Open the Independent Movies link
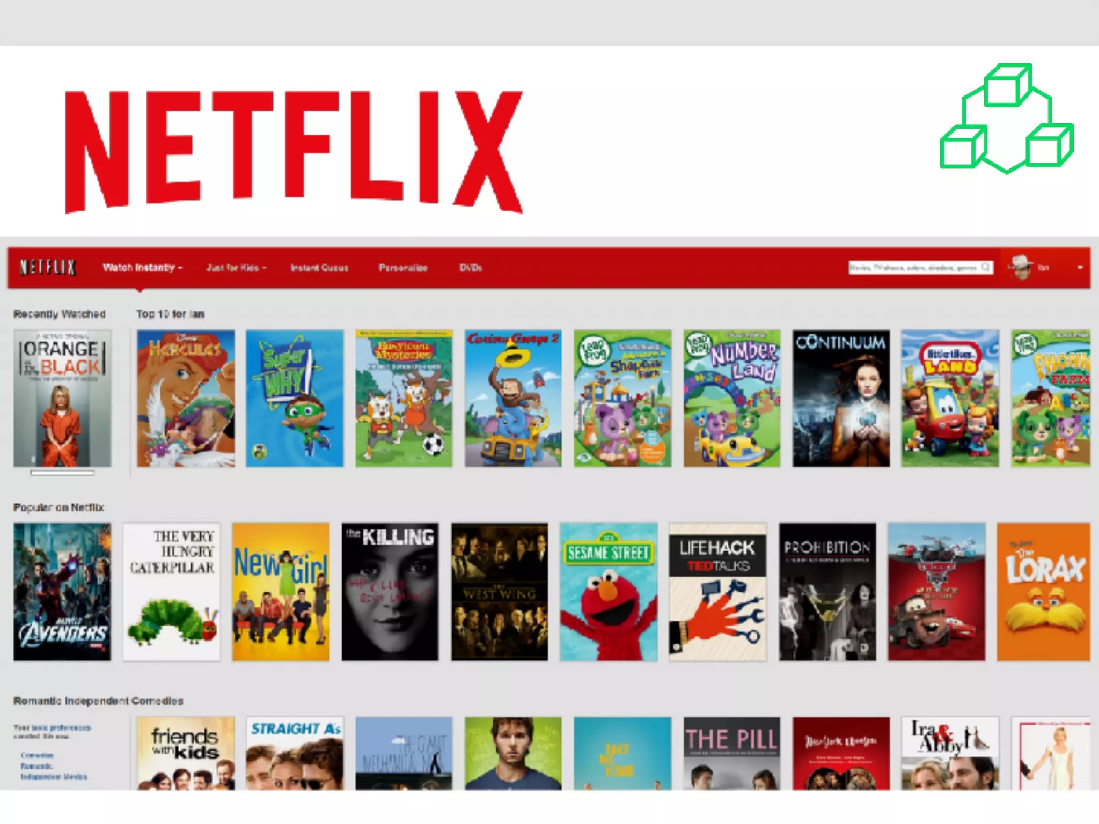The width and height of the screenshot is (1099, 824). [54, 776]
